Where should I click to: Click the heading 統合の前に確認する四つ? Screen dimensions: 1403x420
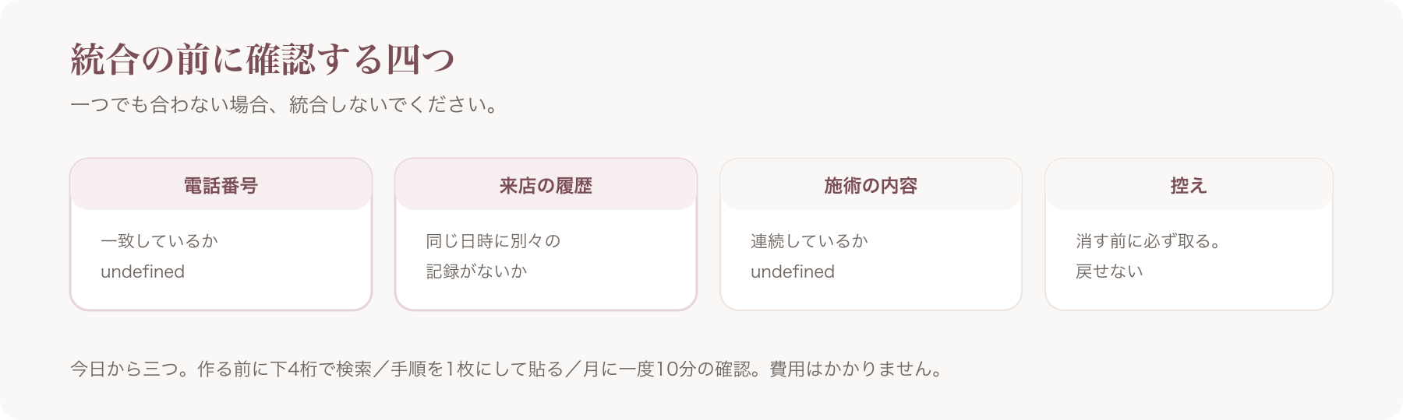[x=263, y=59]
